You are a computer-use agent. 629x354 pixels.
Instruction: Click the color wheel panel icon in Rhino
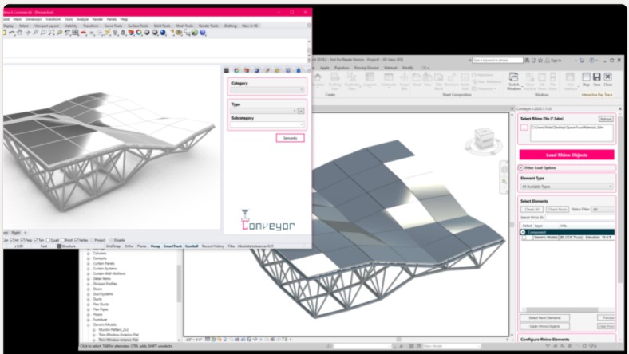tap(237, 70)
